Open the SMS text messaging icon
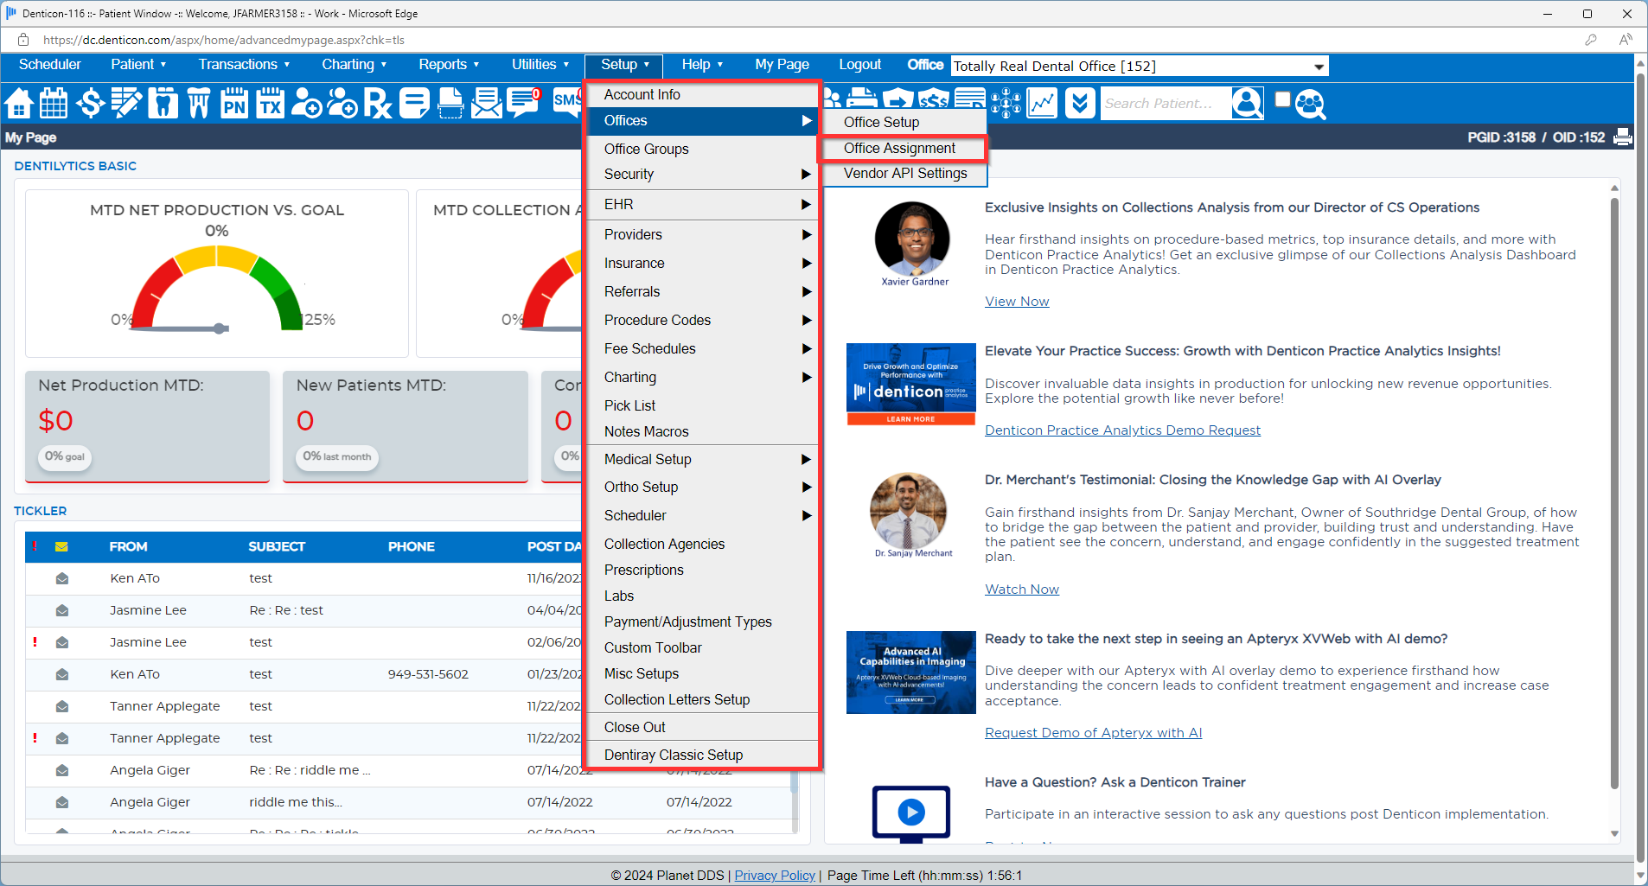 click(567, 102)
